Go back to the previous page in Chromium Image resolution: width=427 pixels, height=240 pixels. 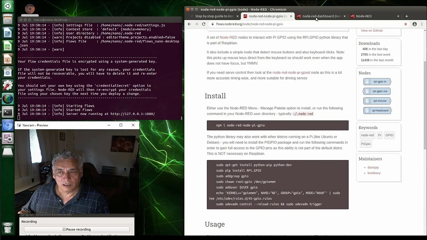pos(189,24)
